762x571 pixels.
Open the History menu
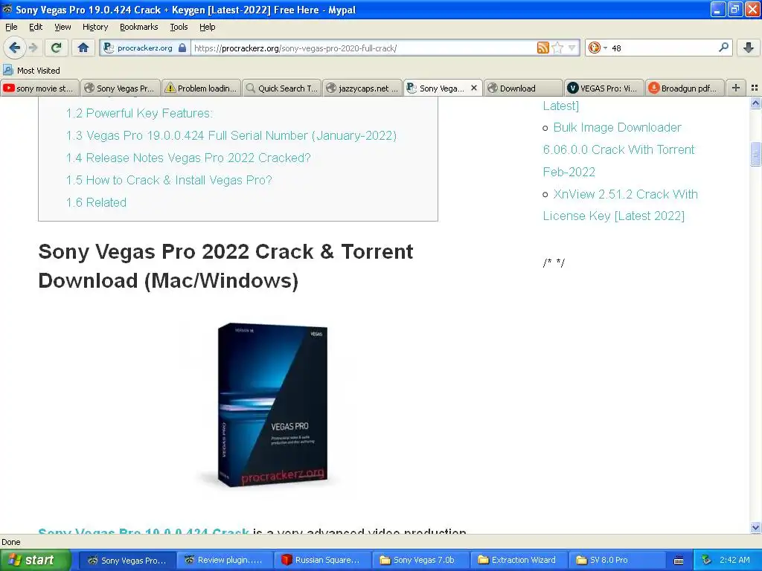[95, 27]
